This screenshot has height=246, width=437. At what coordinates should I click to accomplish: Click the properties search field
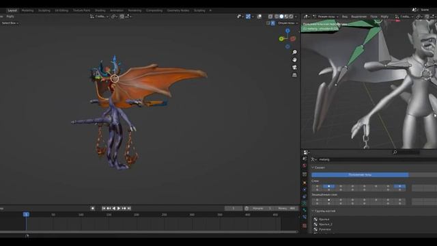[x=406, y=152]
